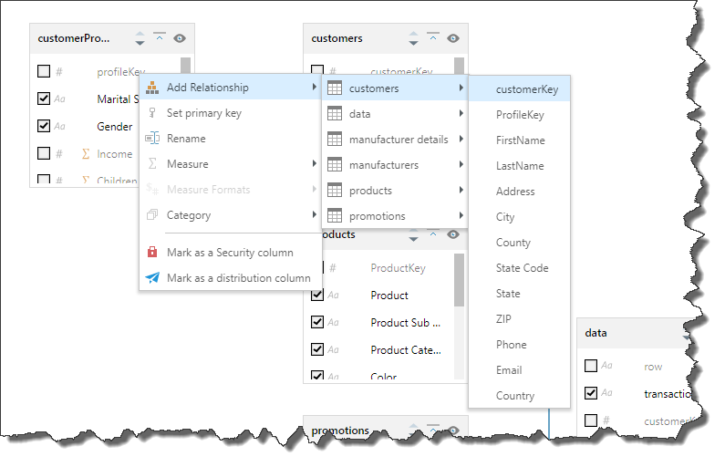The image size is (725, 467).
Task: Uncheck the Gender column checkbox
Action: (x=44, y=126)
